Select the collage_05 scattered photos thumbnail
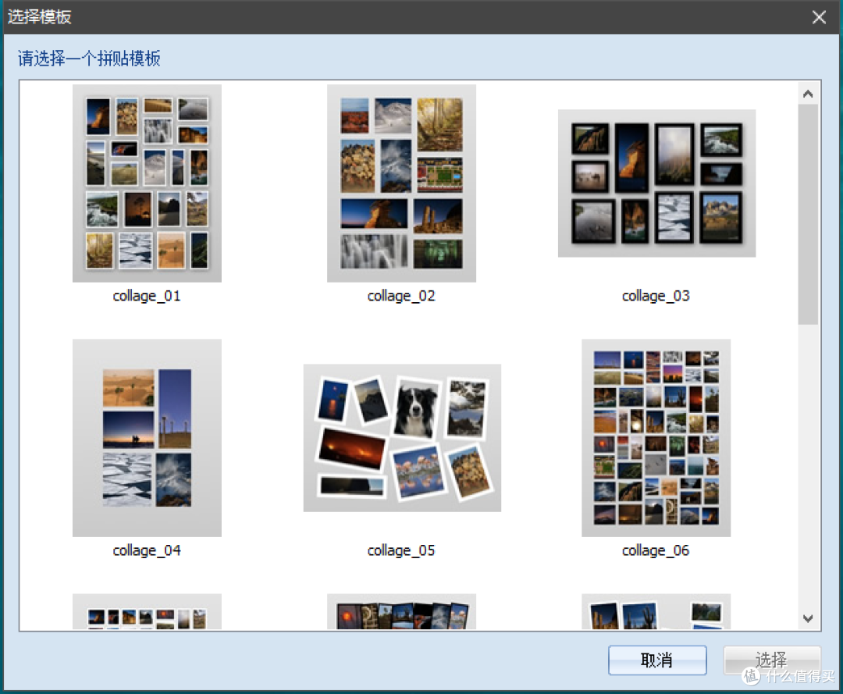 pyautogui.click(x=402, y=438)
